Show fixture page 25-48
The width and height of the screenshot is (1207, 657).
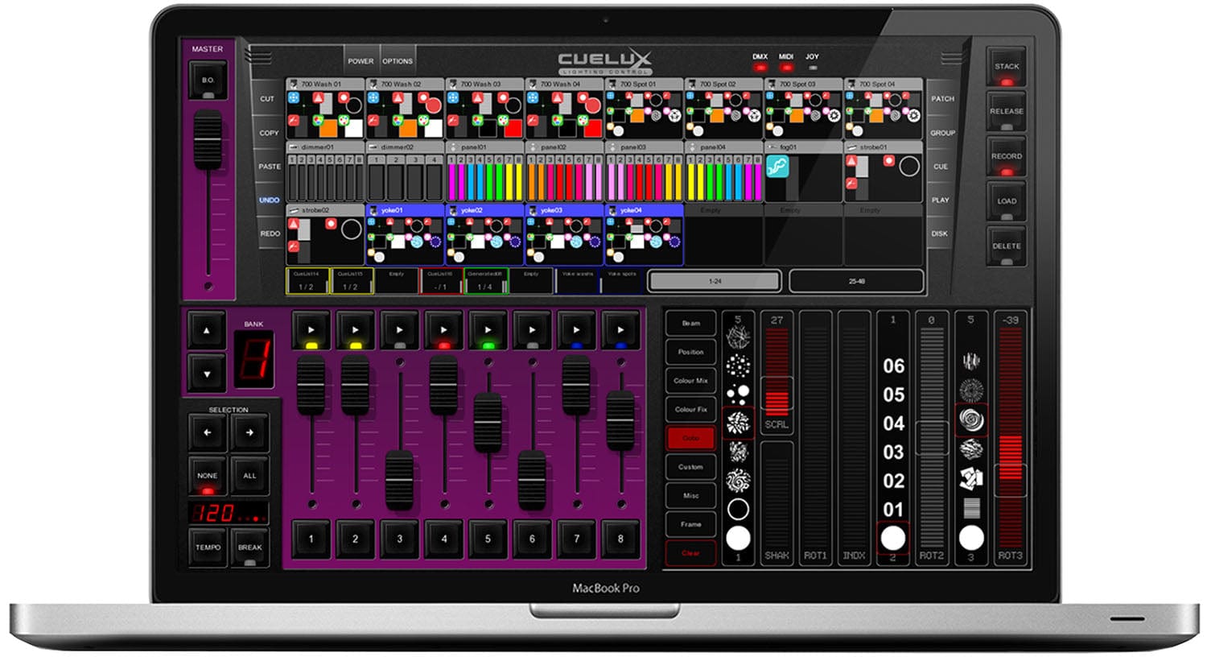click(856, 281)
